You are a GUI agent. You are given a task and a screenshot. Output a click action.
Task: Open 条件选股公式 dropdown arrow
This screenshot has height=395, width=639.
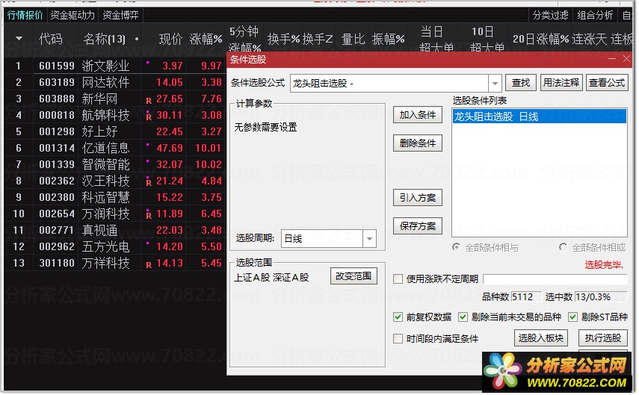tap(495, 84)
